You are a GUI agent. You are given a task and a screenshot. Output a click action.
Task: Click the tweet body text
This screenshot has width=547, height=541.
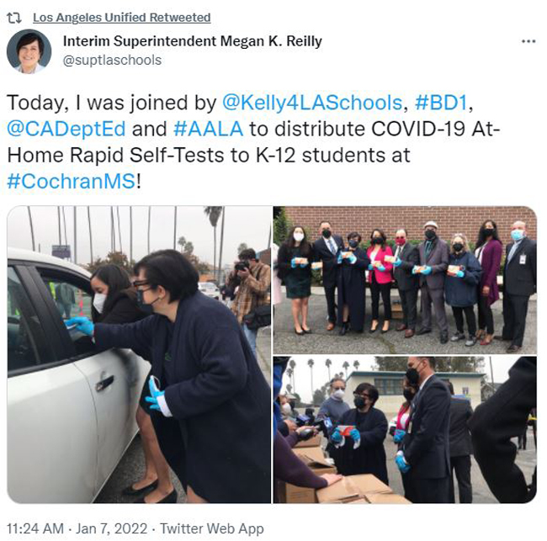pyautogui.click(x=253, y=142)
